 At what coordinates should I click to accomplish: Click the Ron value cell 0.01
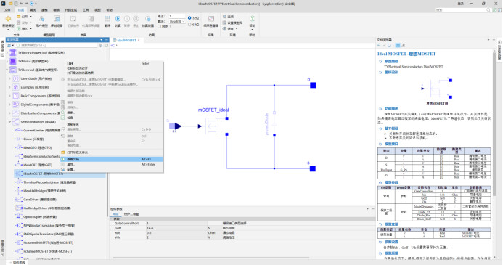point(177,232)
